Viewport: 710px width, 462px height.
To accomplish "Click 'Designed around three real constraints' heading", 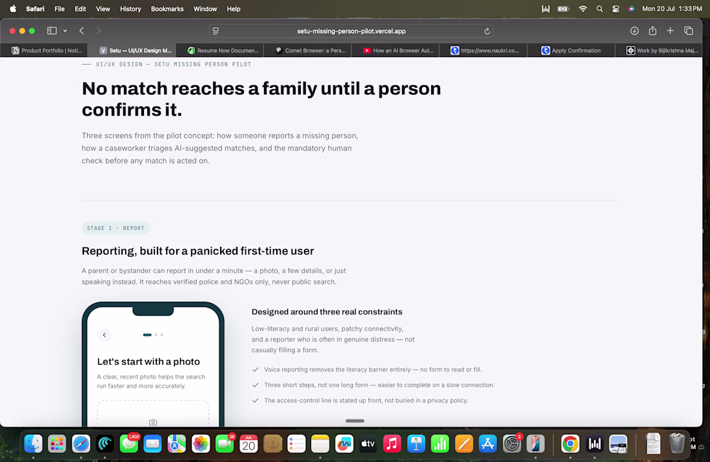I will pos(327,311).
